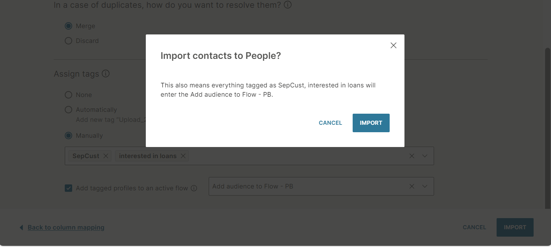The height and width of the screenshot is (247, 551).
Task: Choose None for tag assignment
Action: (68, 95)
